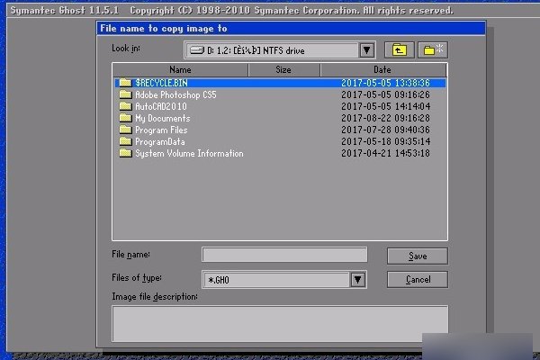Open the Look in drive dropdown arrow
This screenshot has width=540, height=360.
pyautogui.click(x=367, y=50)
